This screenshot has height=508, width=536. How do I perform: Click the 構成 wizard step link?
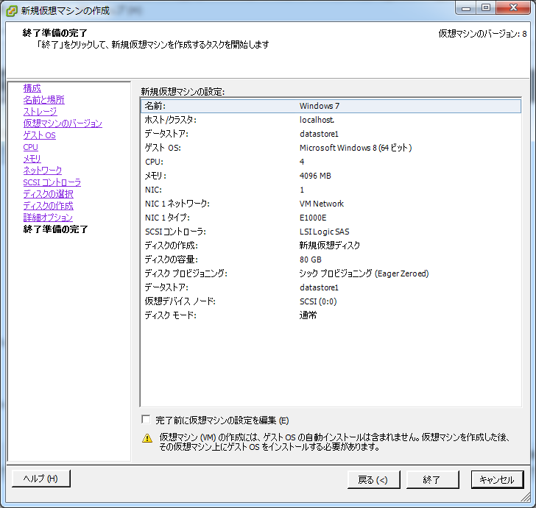coord(32,88)
